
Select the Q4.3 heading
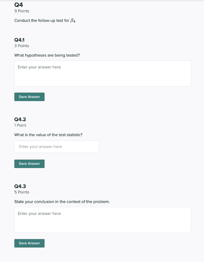point(20,186)
